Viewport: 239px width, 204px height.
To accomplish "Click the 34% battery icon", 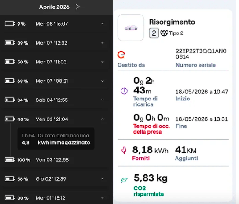I will tap(10, 100).
